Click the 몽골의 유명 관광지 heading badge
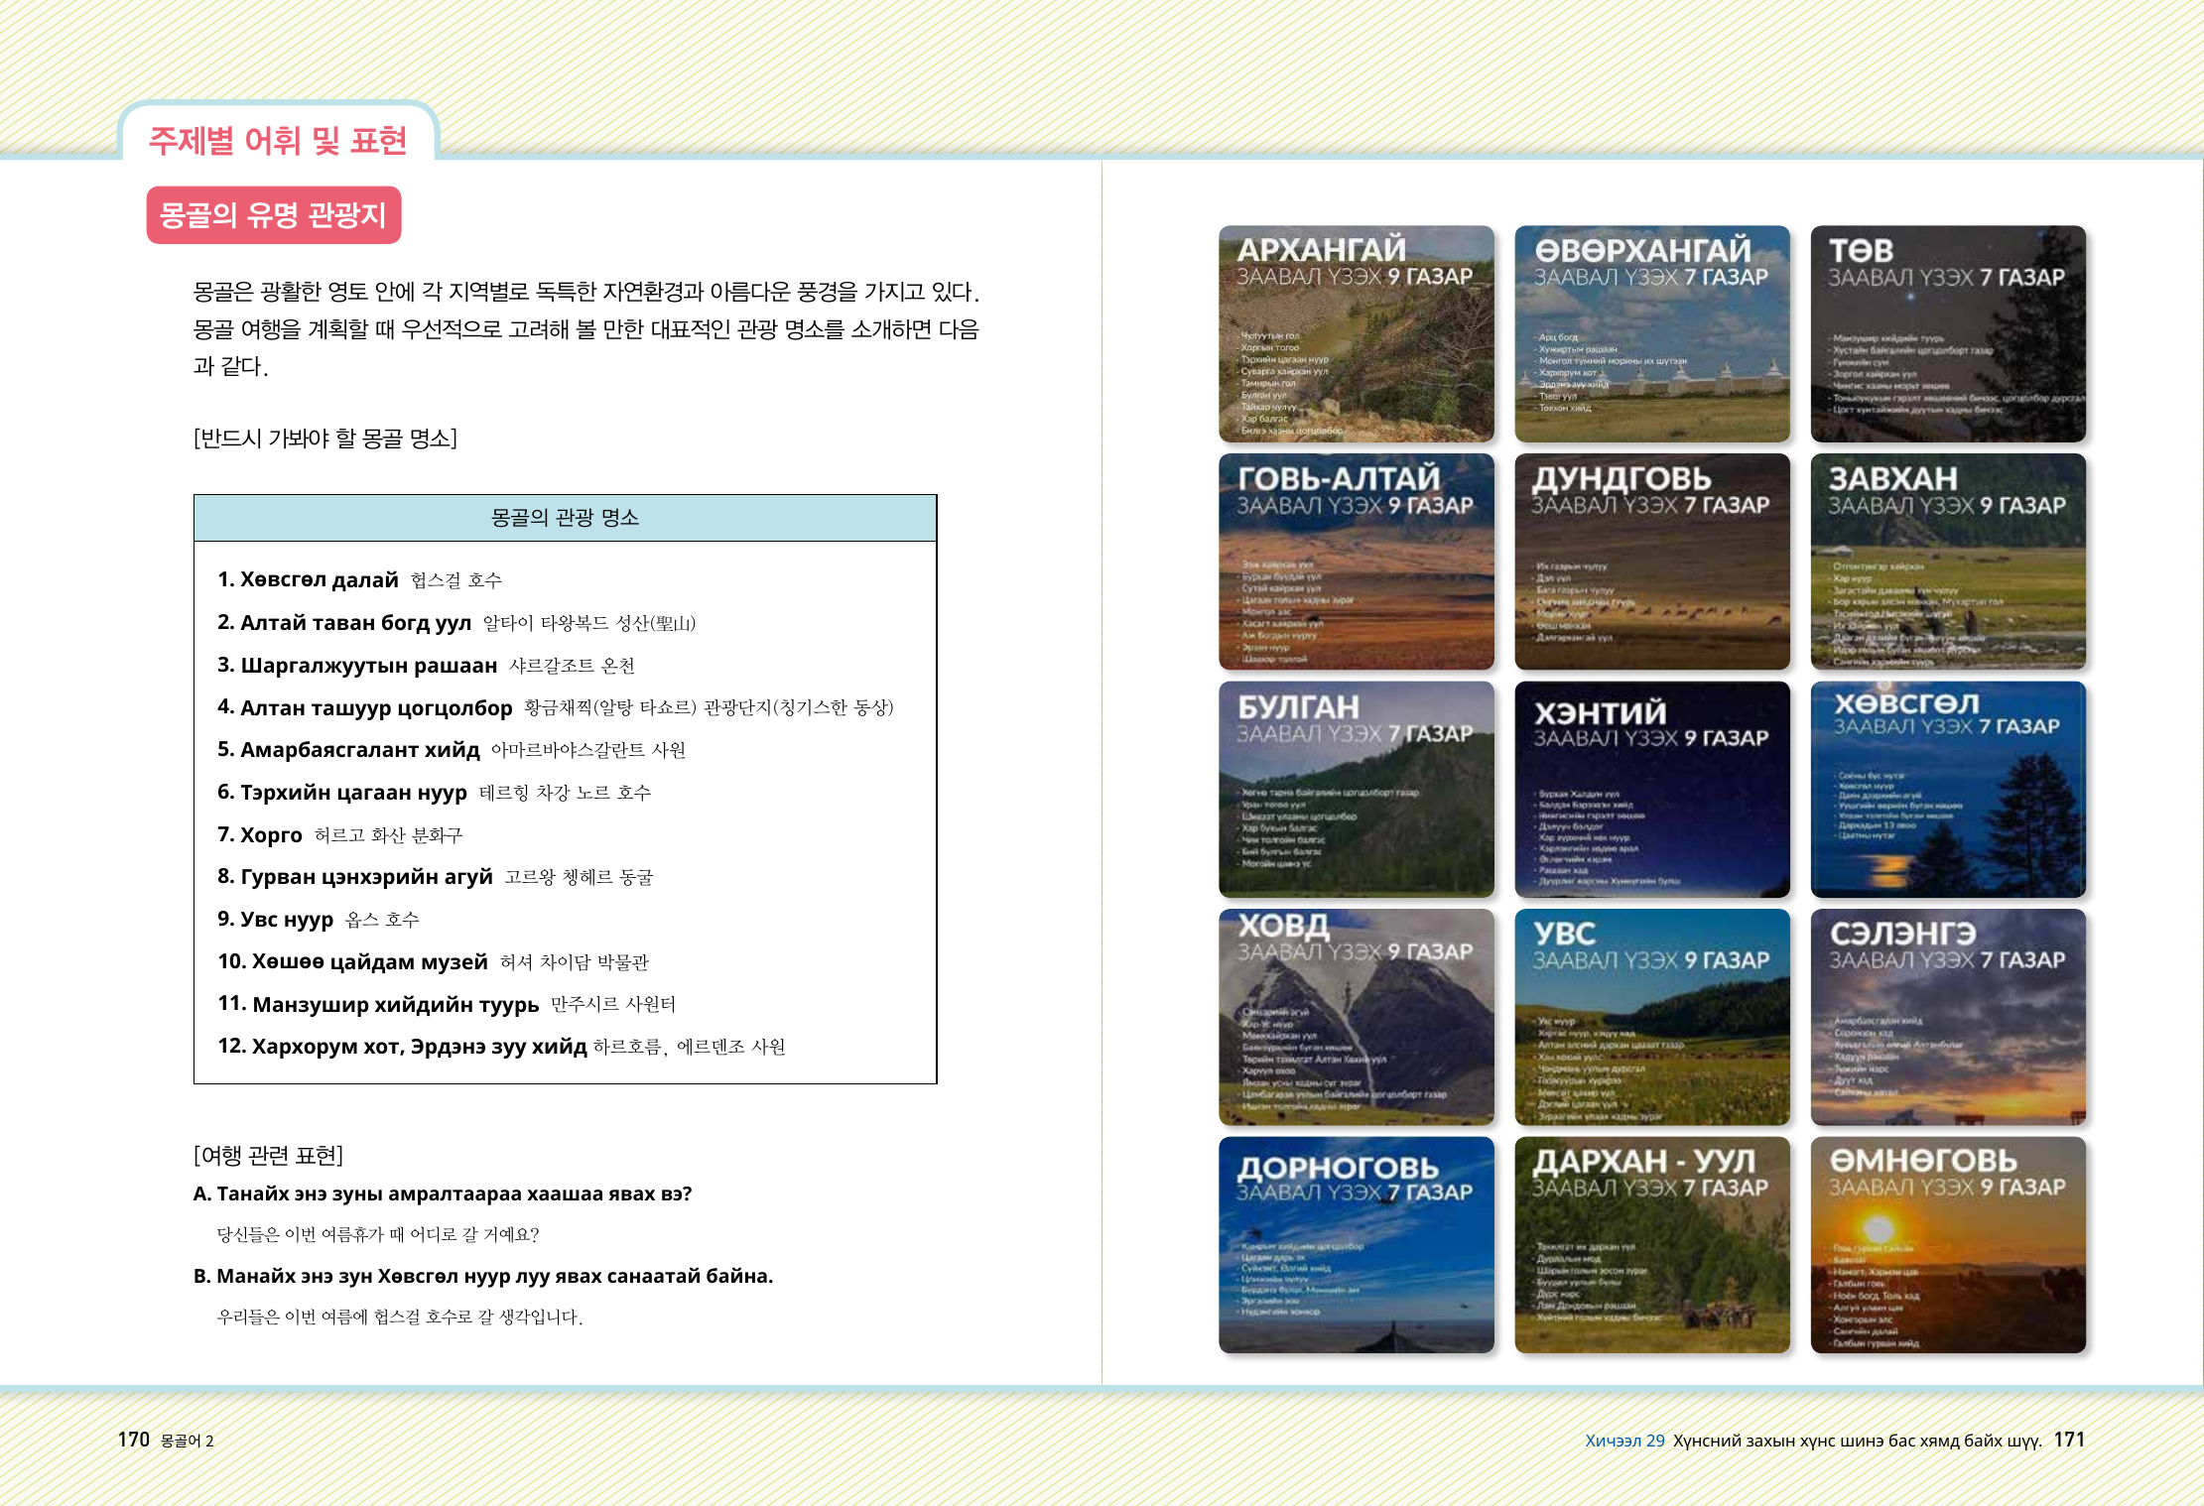The width and height of the screenshot is (2204, 1506). [x=274, y=215]
